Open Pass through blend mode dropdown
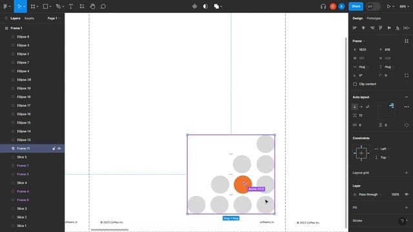Image resolution: width=413 pixels, height=232 pixels. 370,195
